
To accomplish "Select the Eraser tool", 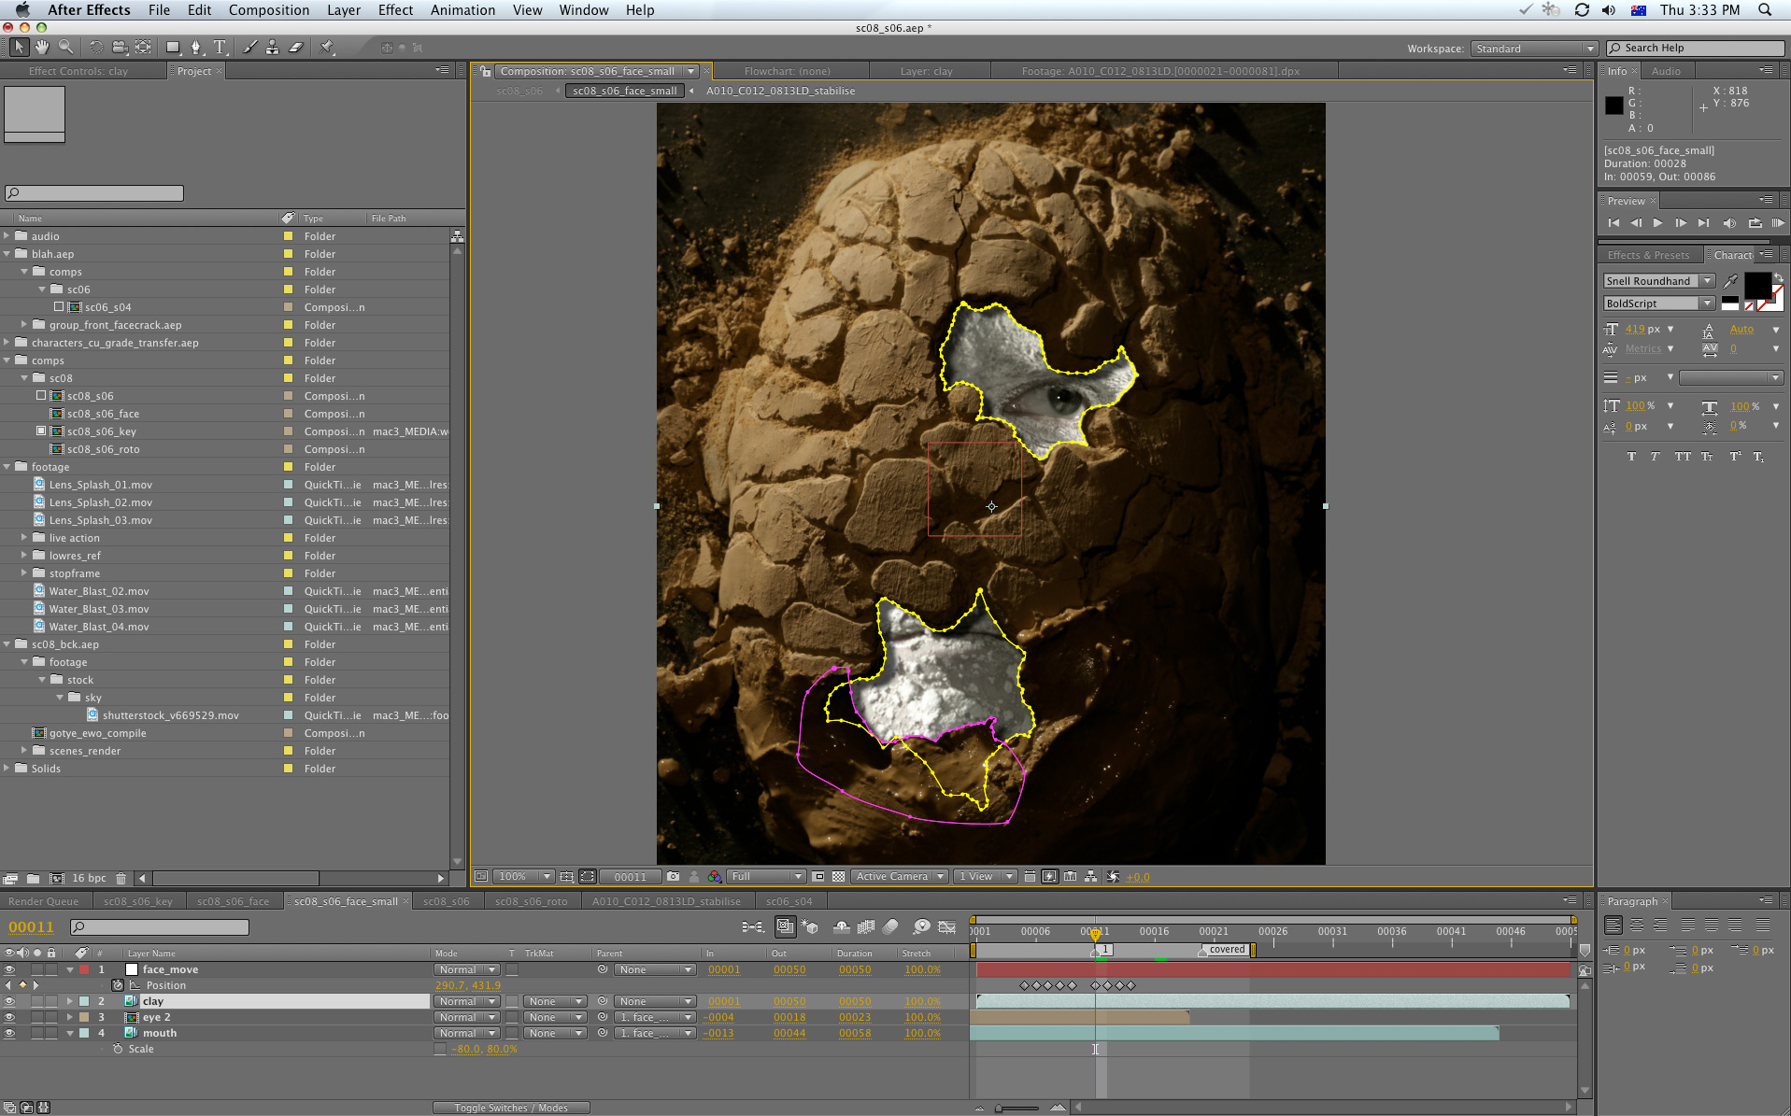I will (x=296, y=47).
